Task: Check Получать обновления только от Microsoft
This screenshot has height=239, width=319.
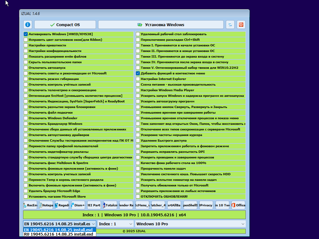Action: point(138,185)
